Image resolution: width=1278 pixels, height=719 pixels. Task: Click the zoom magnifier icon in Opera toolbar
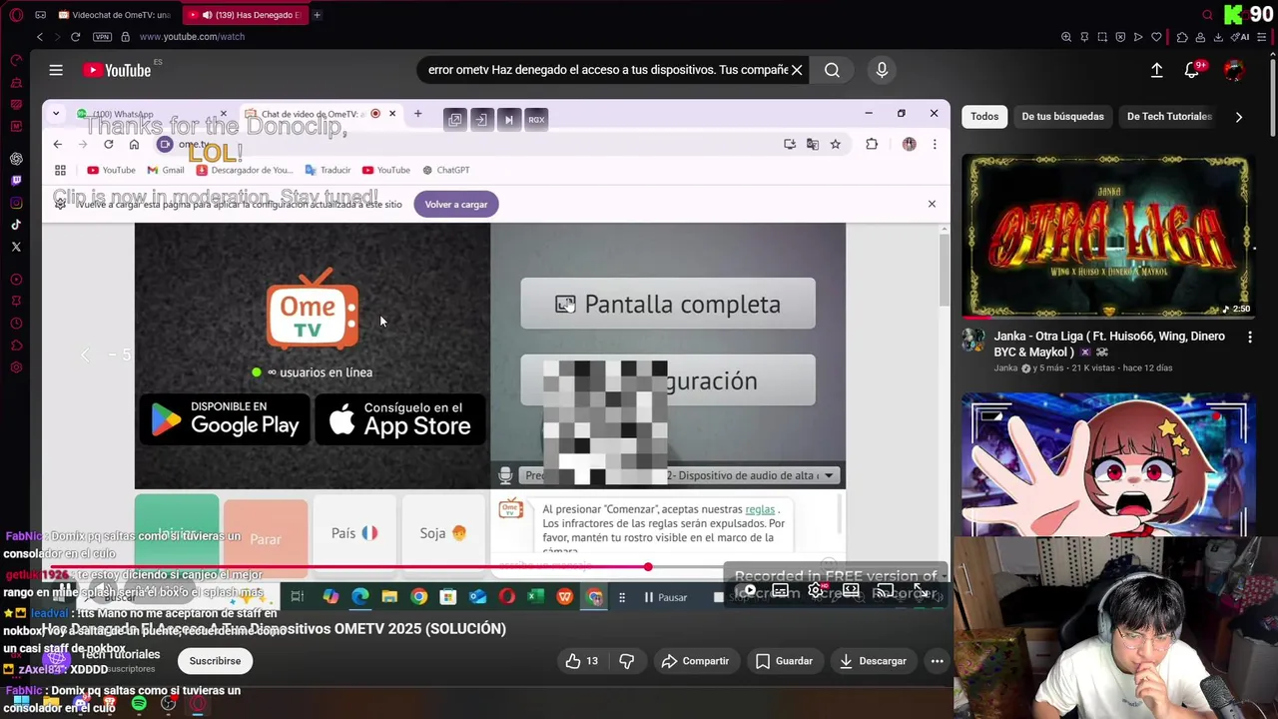(1066, 37)
